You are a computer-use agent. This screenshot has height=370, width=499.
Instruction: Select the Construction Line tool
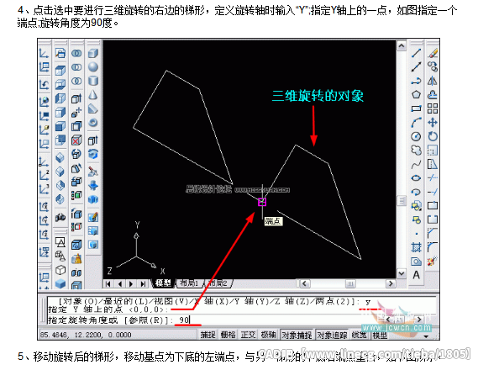coord(416,66)
